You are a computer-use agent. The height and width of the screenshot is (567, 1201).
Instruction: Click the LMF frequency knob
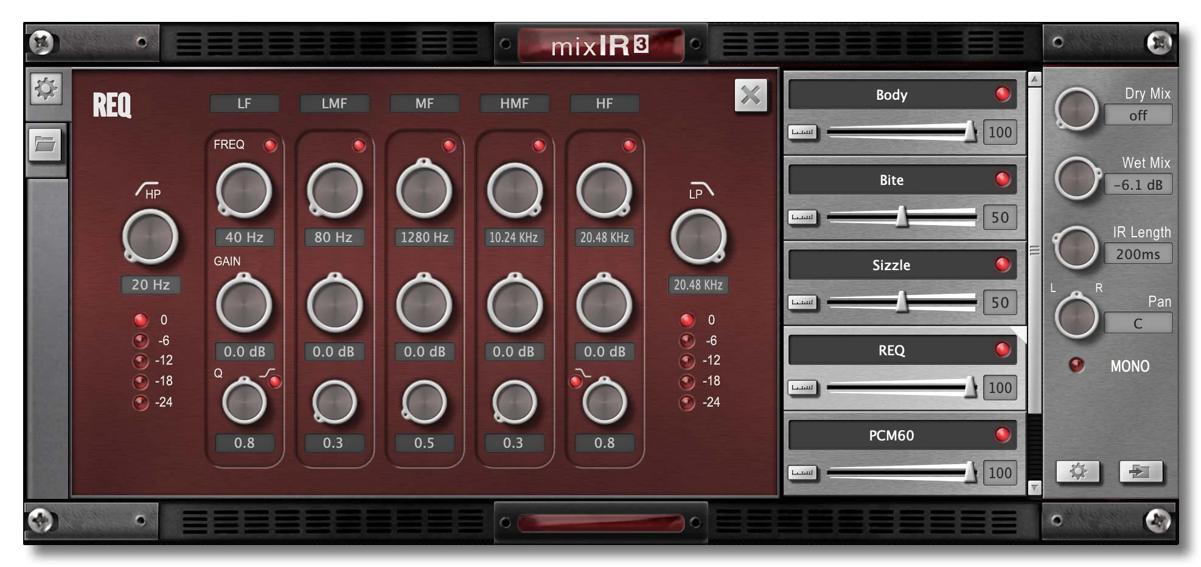click(x=335, y=190)
